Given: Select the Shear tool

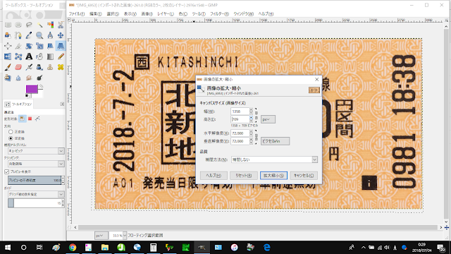Looking at the screenshot, I should [x=50, y=46].
